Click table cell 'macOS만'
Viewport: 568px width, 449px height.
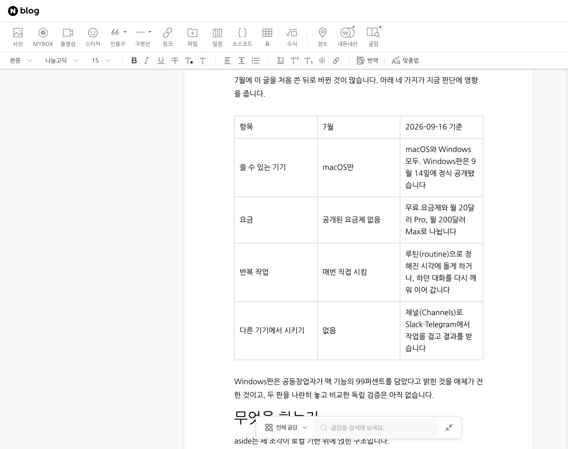click(359, 168)
